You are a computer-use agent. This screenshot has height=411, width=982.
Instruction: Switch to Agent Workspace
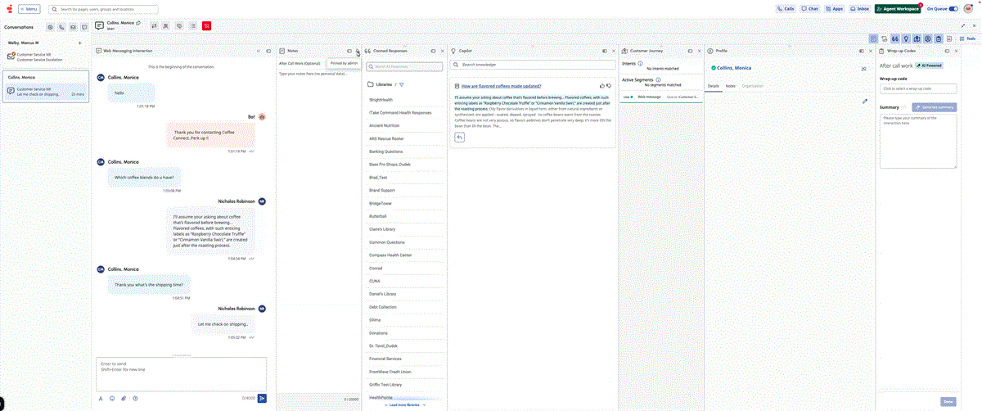click(898, 9)
